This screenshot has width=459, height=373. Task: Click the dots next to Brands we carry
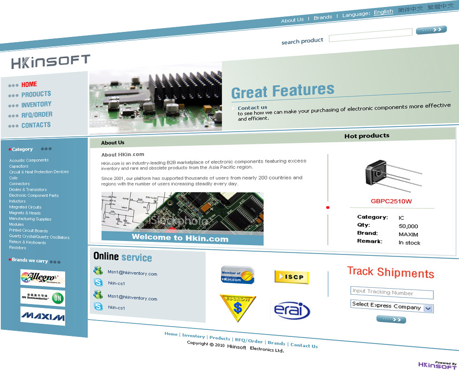point(55,262)
